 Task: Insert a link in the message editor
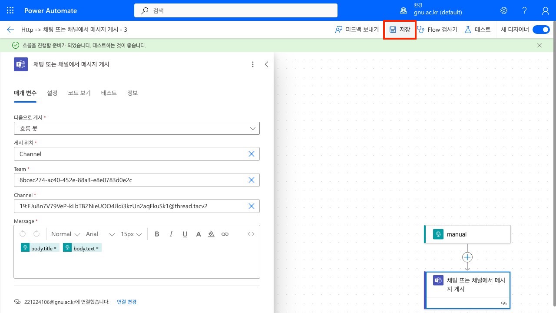tap(225, 234)
